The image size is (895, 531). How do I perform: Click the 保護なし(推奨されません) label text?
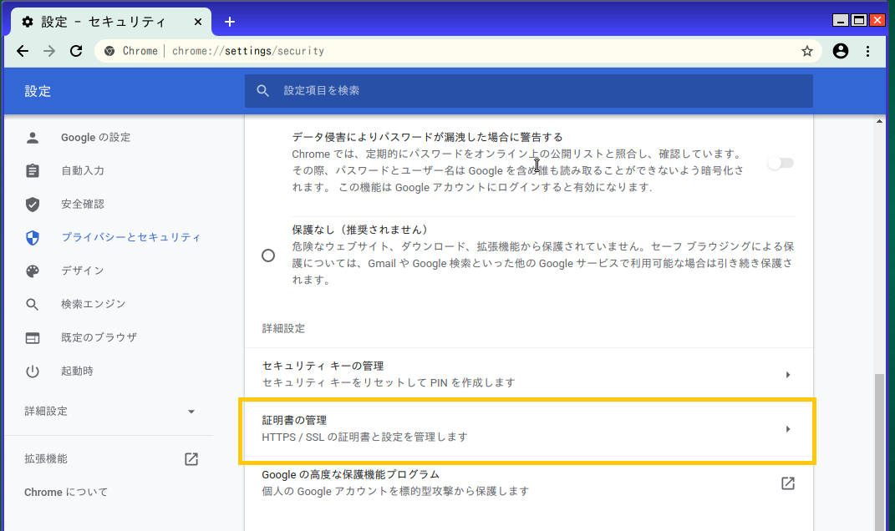point(359,230)
